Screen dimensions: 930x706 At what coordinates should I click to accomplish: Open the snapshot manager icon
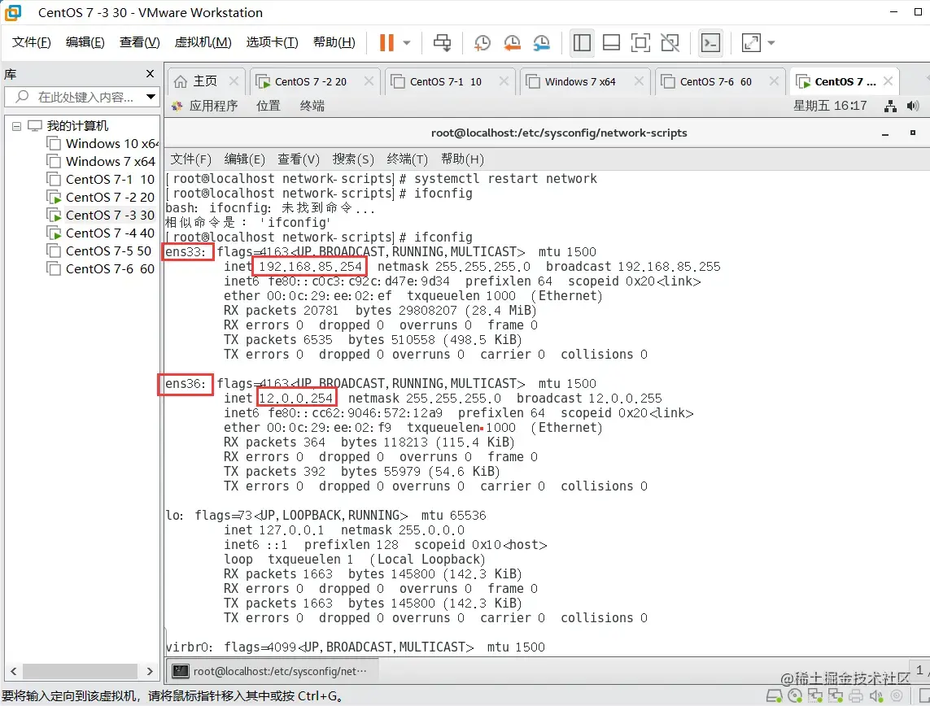pos(542,42)
